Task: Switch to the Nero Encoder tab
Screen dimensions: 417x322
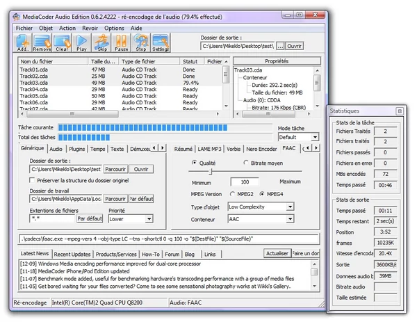Action: (x=261, y=149)
